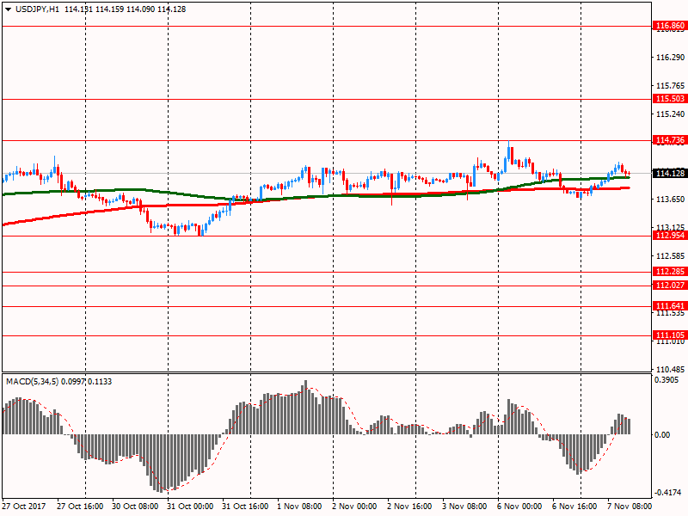Screen dimensions: 688x516
Task: Click the 6 Nov 00:00 time axis label
Action: [519, 507]
